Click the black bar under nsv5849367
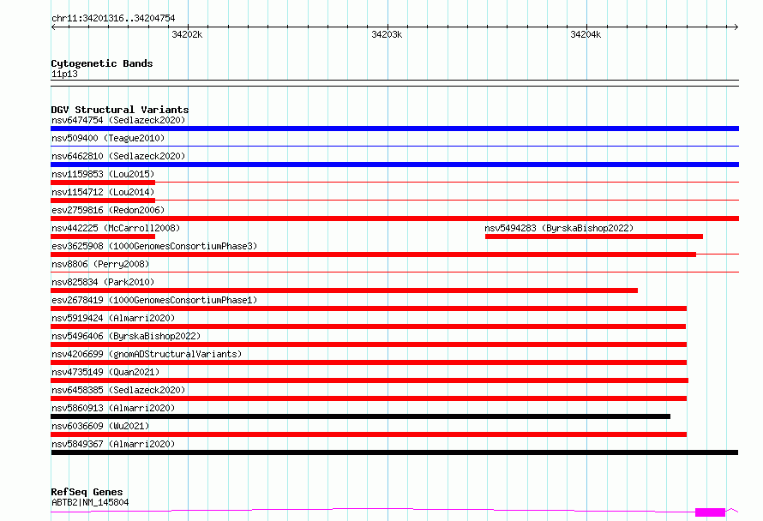 [394, 452]
